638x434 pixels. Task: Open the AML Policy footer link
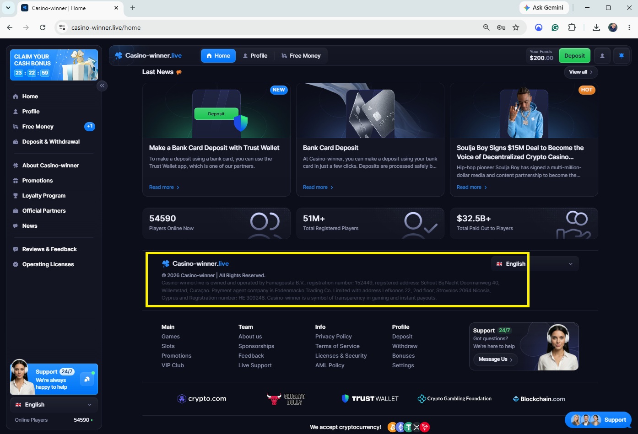tap(330, 365)
